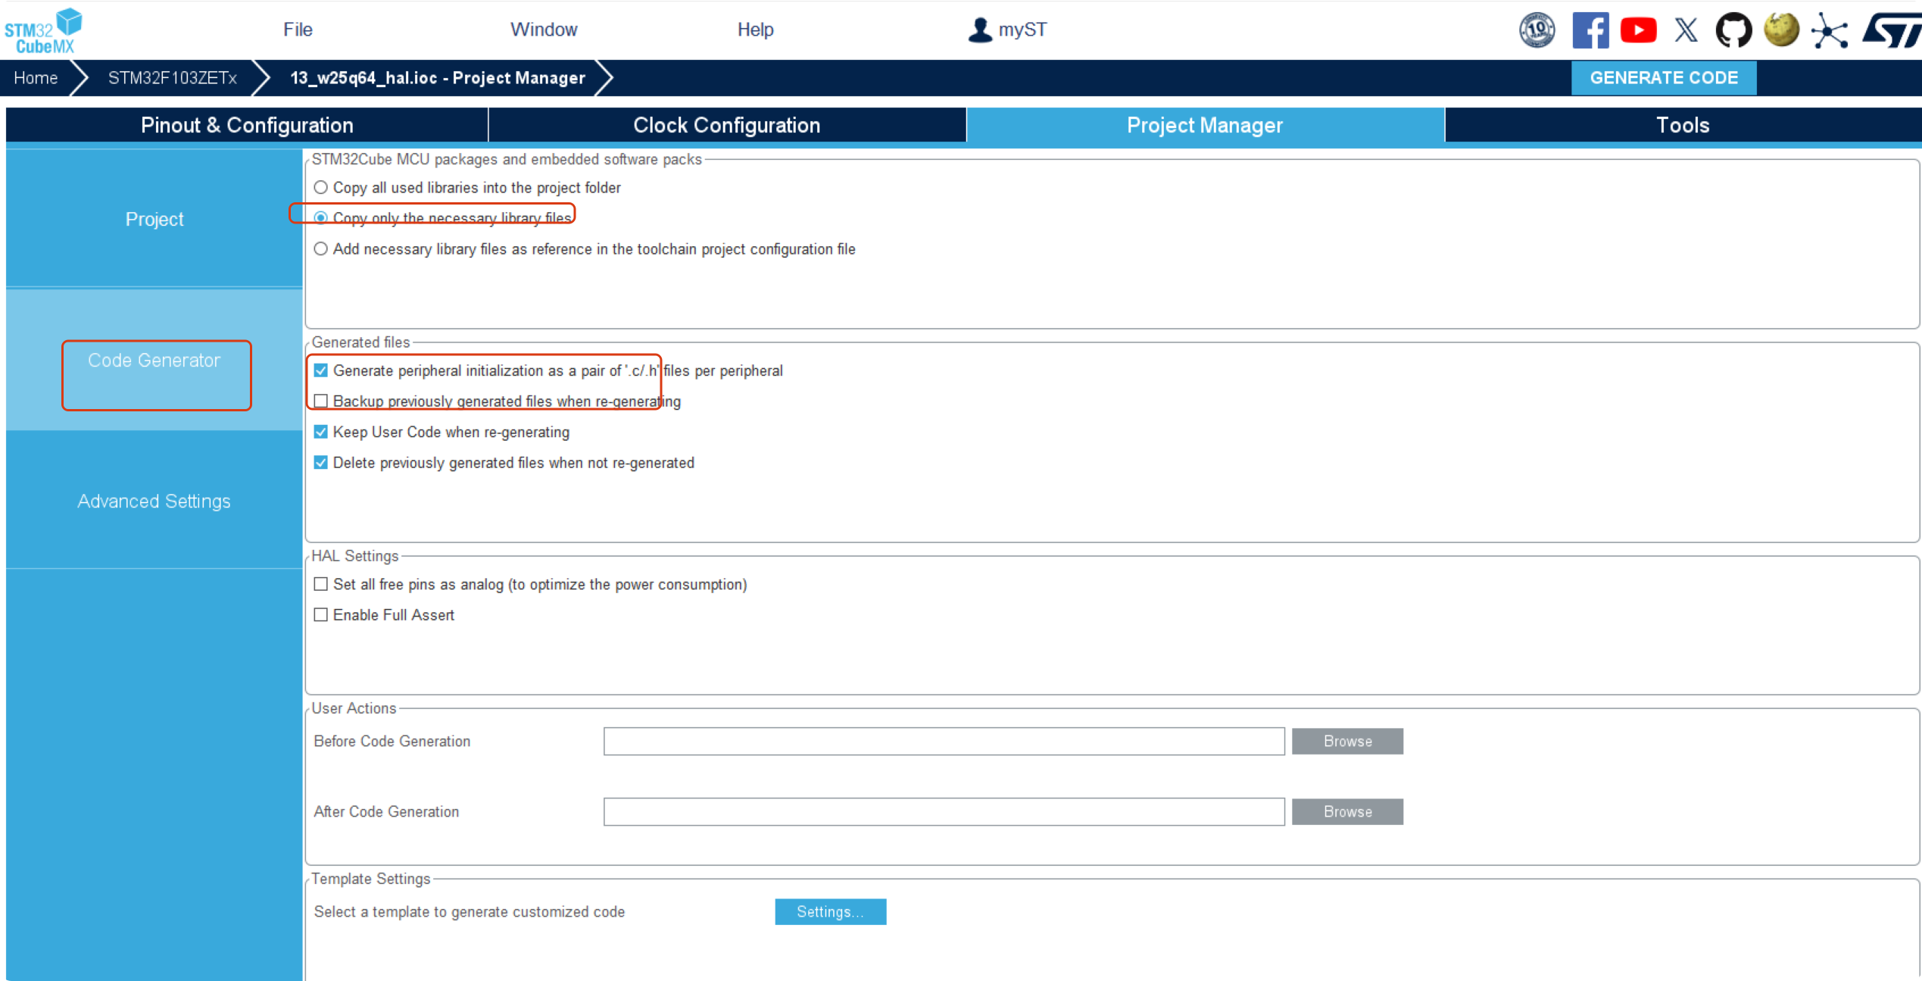Open the GitHub icon link
The height and width of the screenshot is (981, 1922).
1733,30
